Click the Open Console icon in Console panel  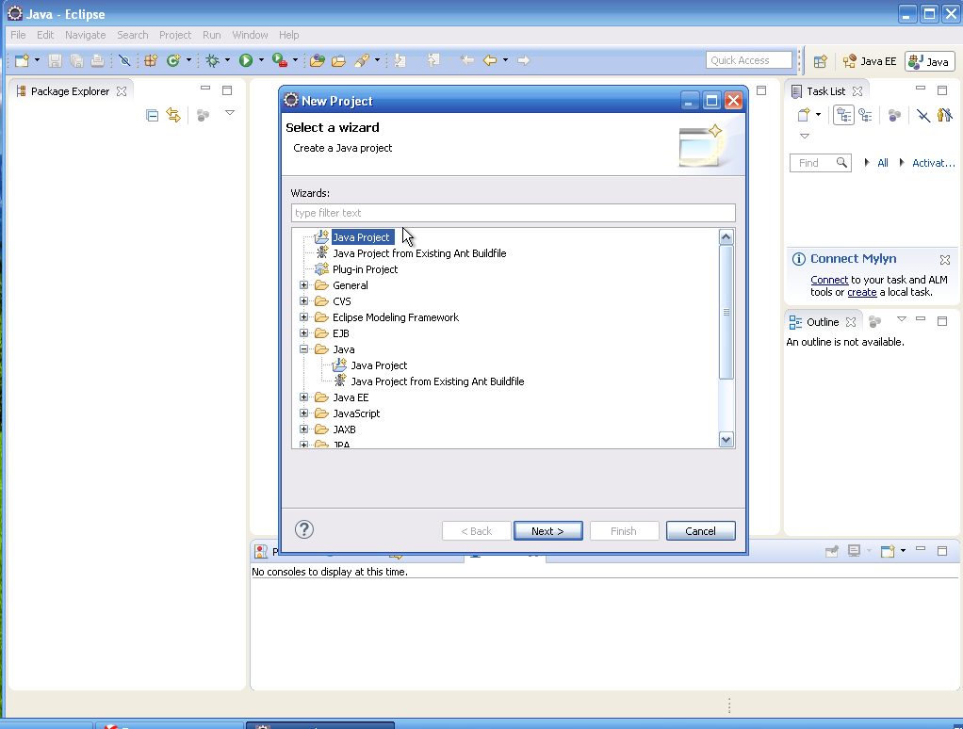tap(887, 551)
